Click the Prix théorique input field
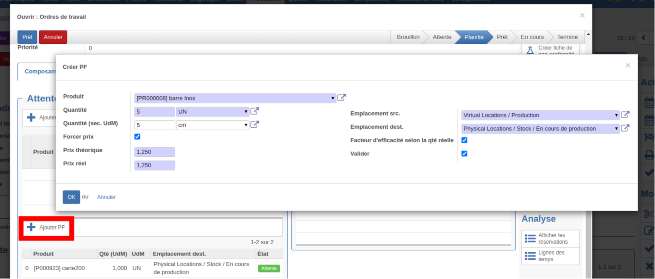This screenshot has height=279, width=655. pyautogui.click(x=155, y=152)
